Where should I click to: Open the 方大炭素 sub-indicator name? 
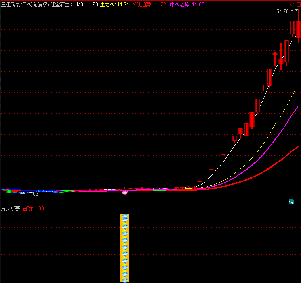click(x=11, y=209)
